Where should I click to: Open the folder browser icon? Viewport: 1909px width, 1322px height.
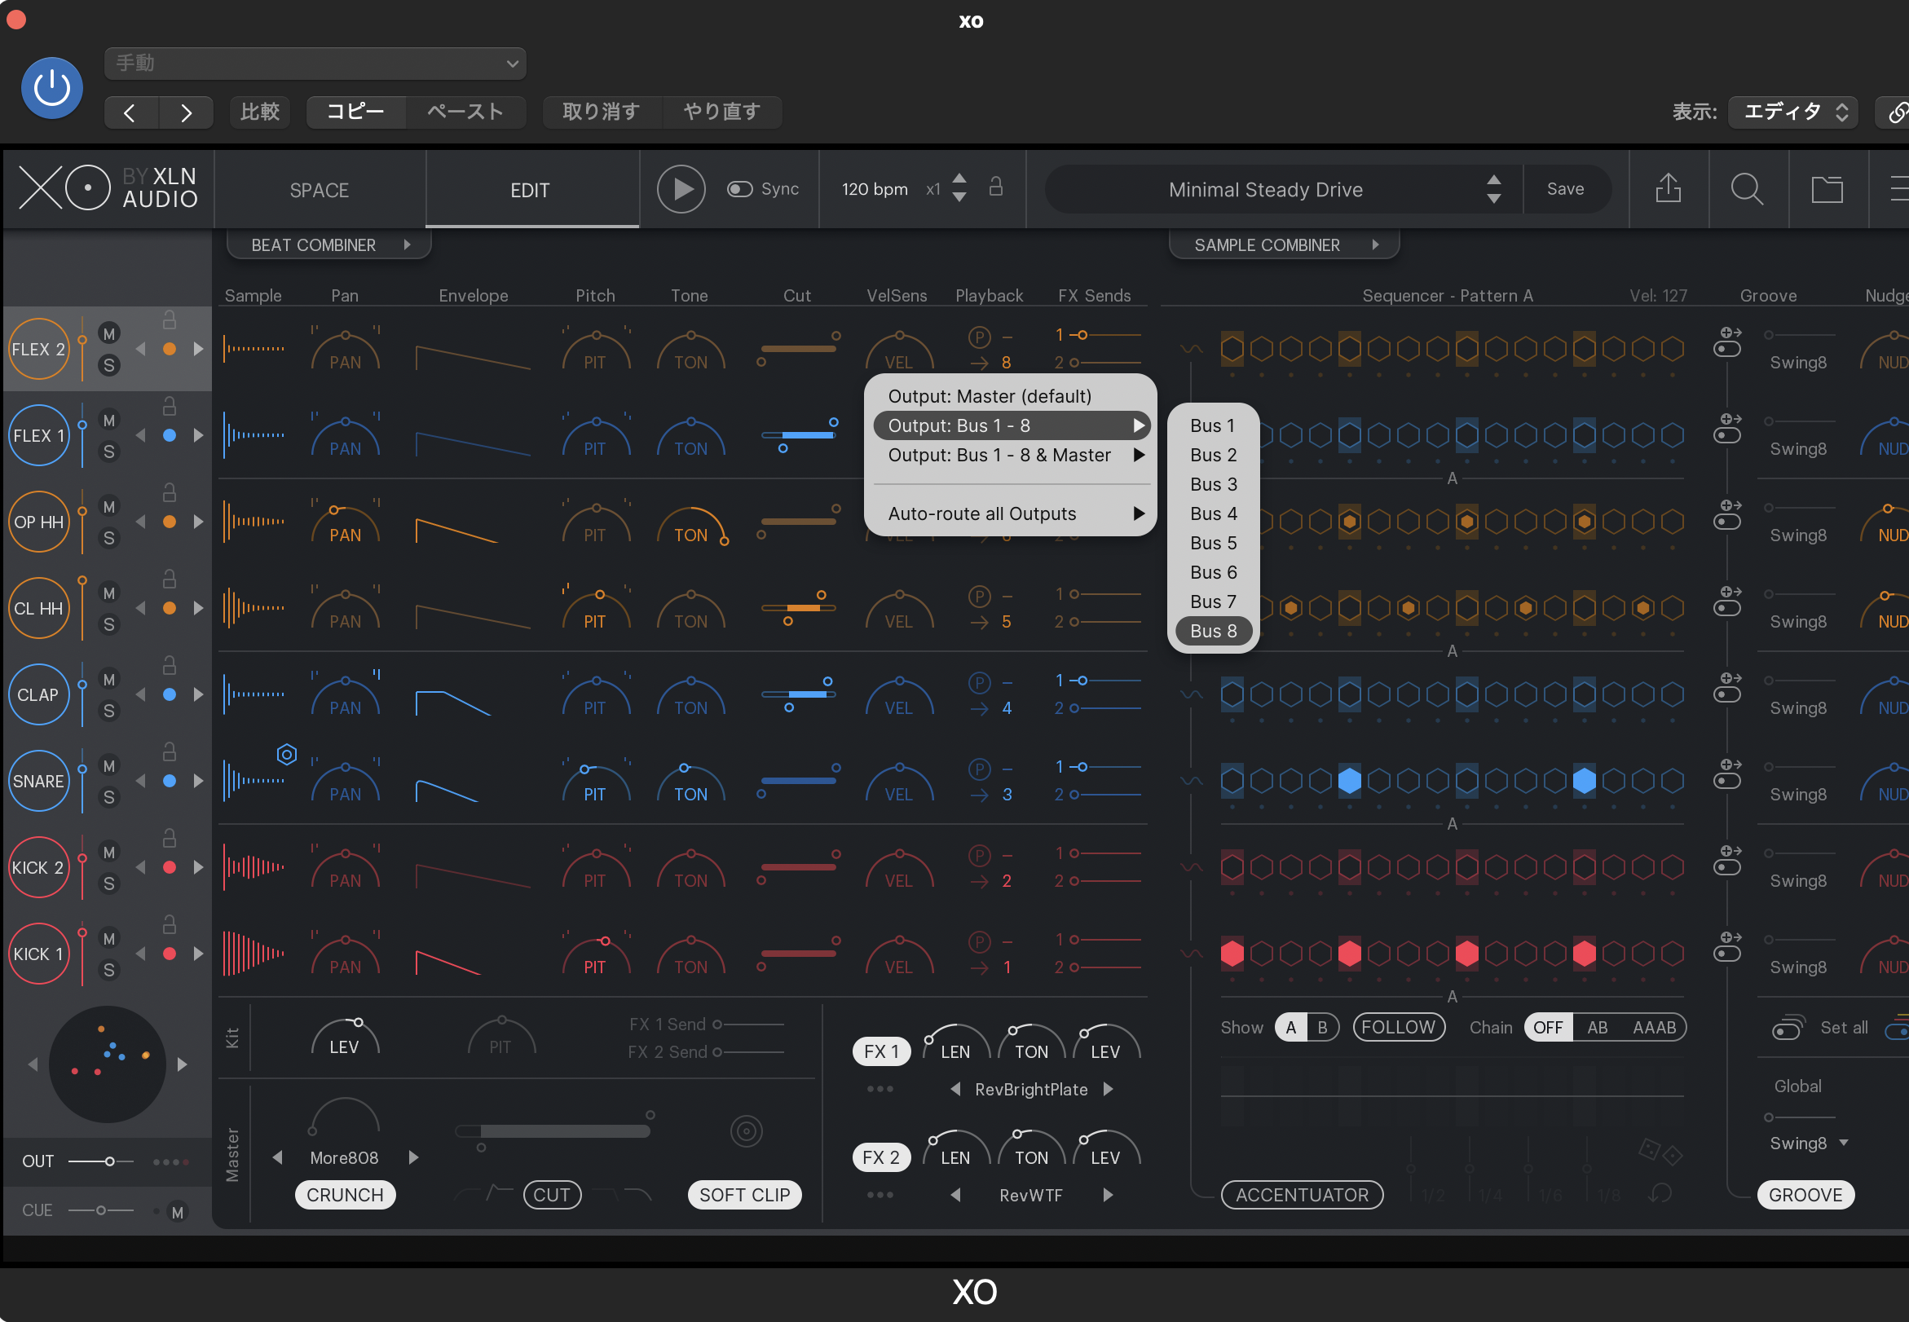pos(1826,189)
